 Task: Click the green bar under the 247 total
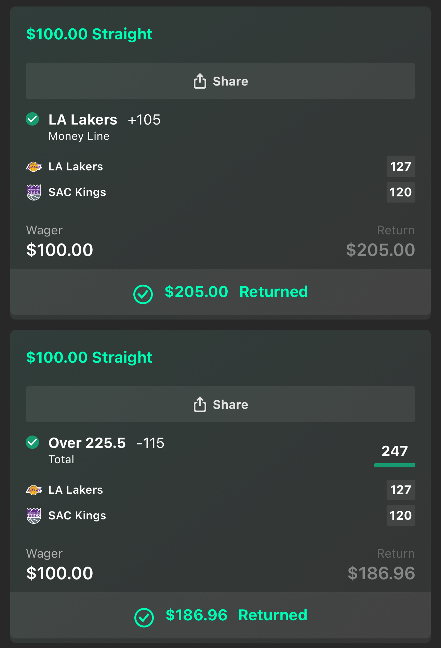point(395,465)
